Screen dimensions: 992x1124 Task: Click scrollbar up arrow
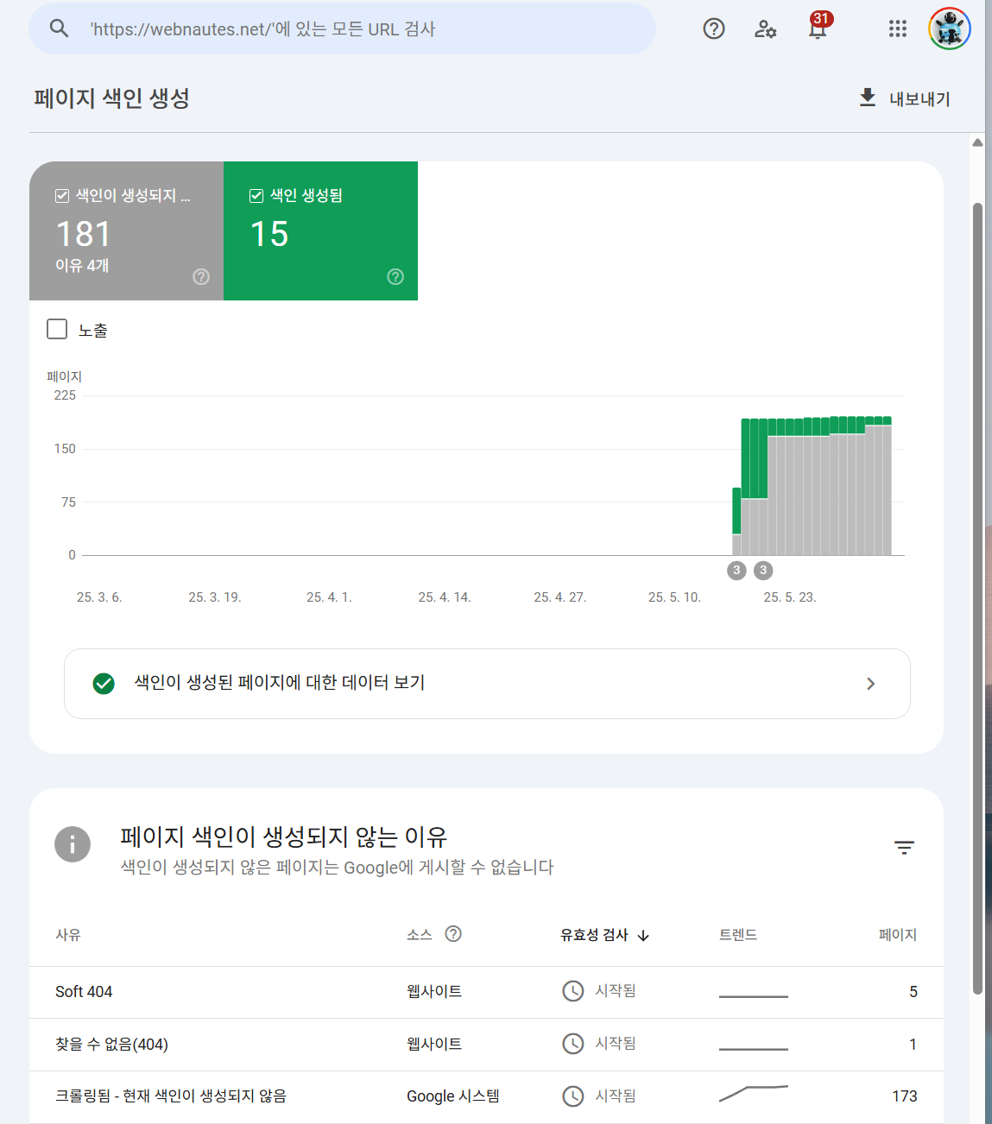point(977,142)
